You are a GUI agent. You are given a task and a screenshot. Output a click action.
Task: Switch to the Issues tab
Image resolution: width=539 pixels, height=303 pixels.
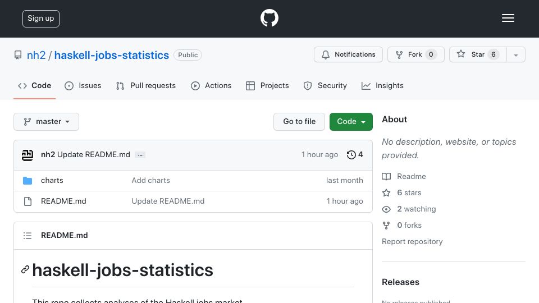click(x=83, y=85)
